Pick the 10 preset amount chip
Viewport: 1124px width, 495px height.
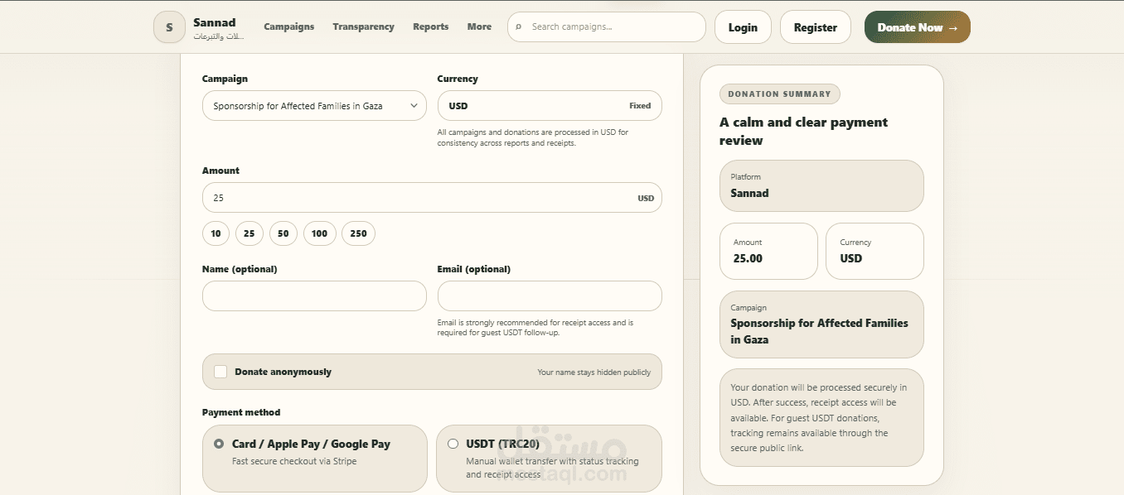[x=216, y=233]
